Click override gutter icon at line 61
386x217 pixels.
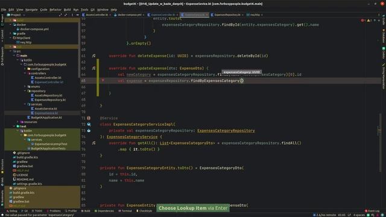pyautogui.click(x=94, y=56)
